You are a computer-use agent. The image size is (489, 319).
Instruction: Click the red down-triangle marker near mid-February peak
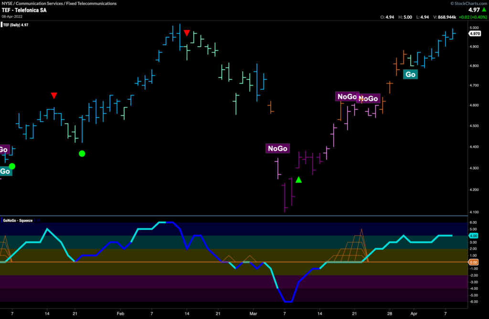point(187,33)
